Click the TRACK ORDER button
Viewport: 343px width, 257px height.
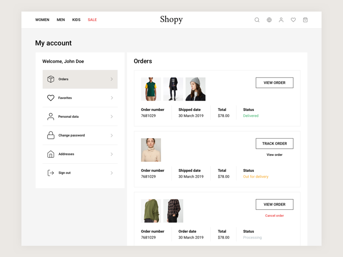(274, 143)
